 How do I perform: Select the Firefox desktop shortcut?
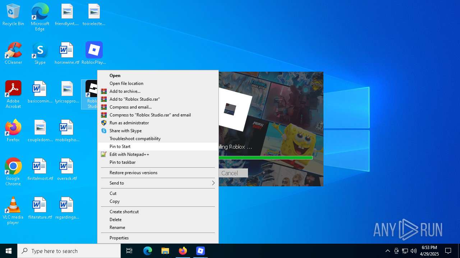[13, 131]
